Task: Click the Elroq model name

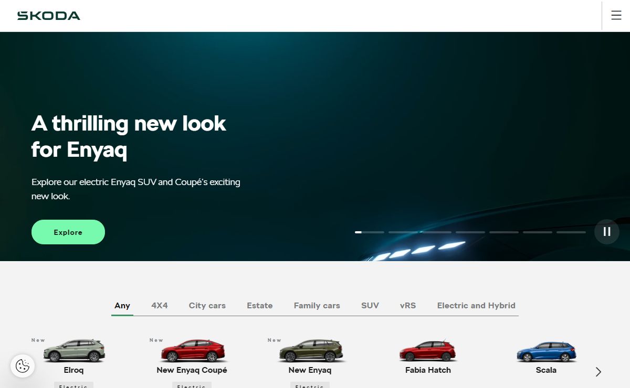Action: coord(74,370)
